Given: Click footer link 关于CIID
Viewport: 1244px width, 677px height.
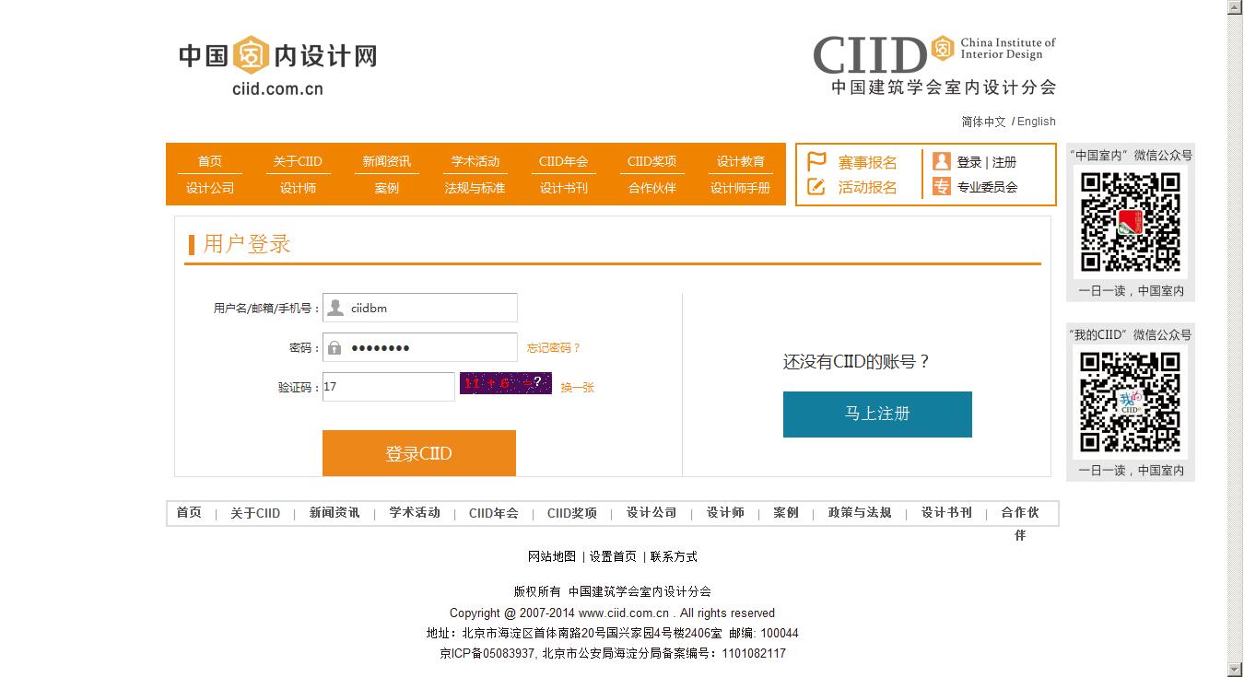Looking at the screenshot, I should click(x=255, y=513).
